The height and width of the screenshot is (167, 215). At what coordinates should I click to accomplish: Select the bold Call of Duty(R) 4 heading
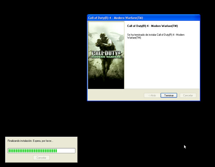coord(152,26)
